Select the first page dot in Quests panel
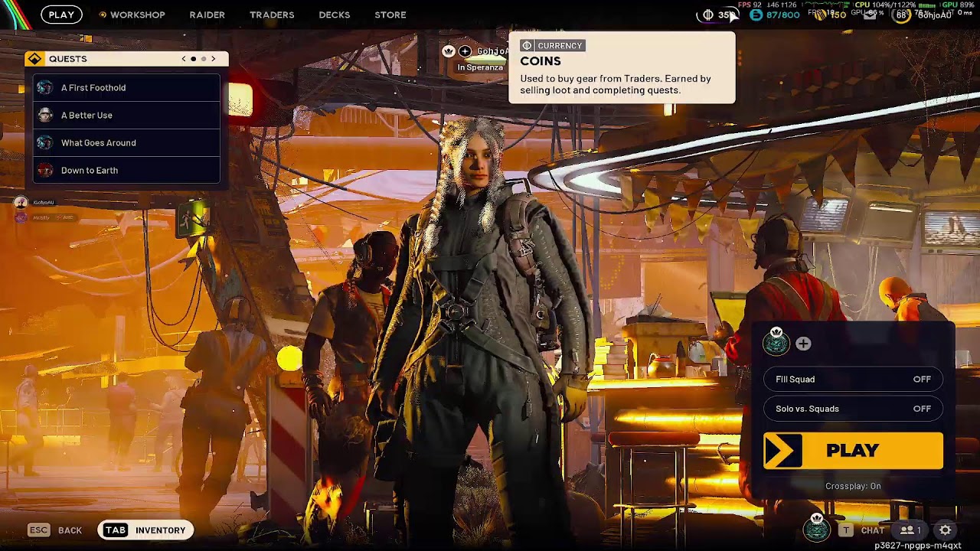The width and height of the screenshot is (980, 551). [194, 59]
